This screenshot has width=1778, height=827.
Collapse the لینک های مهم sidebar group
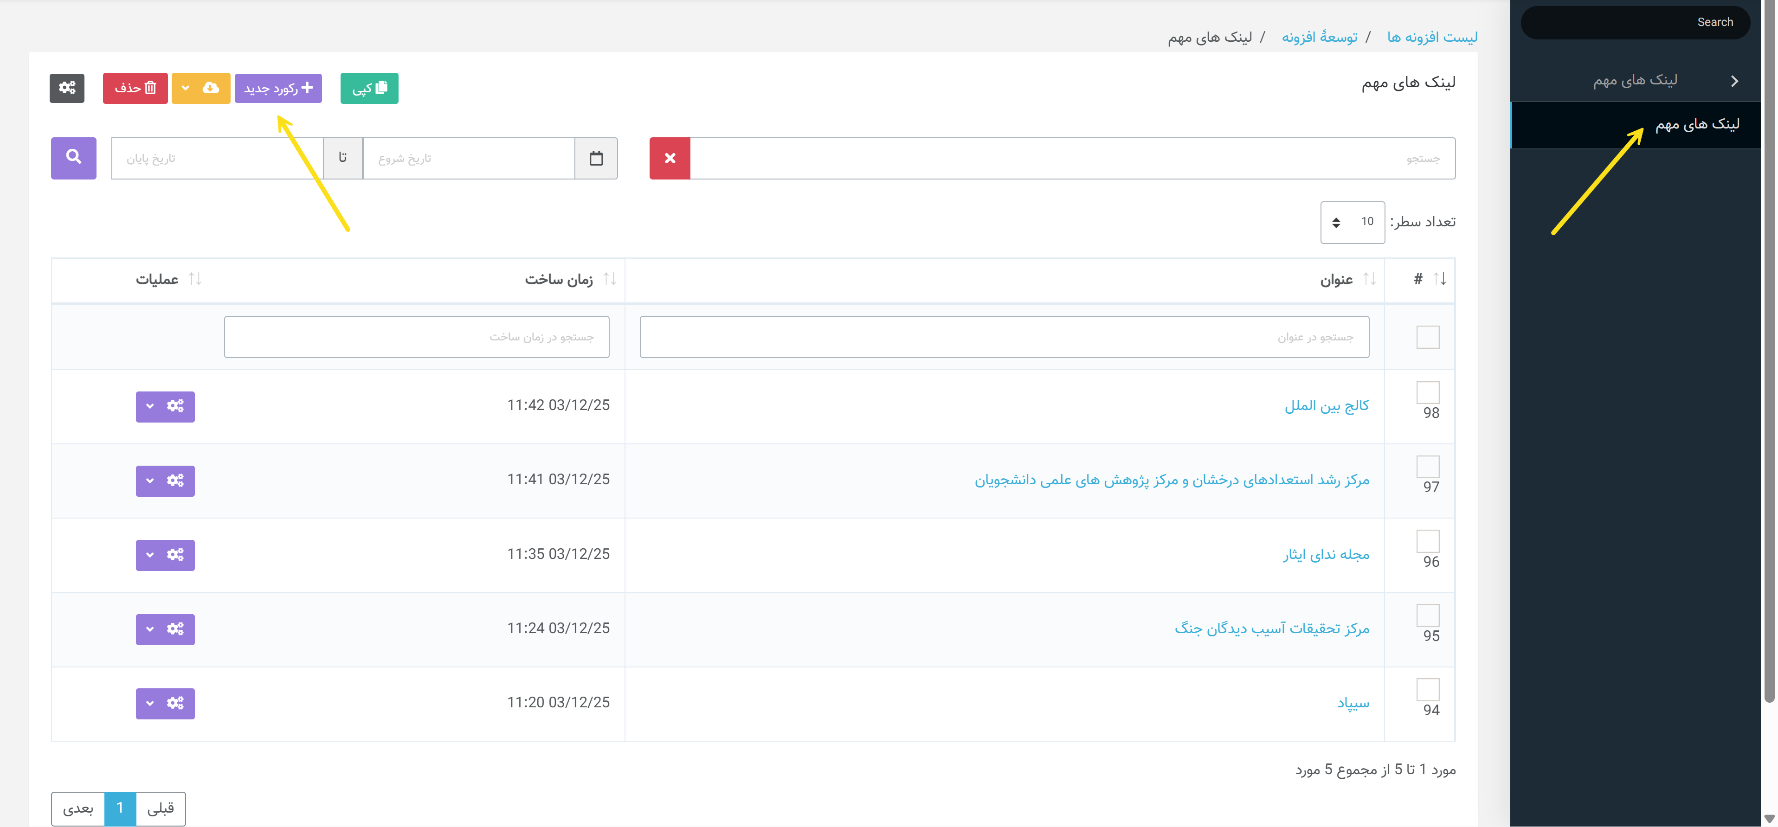(x=1734, y=81)
